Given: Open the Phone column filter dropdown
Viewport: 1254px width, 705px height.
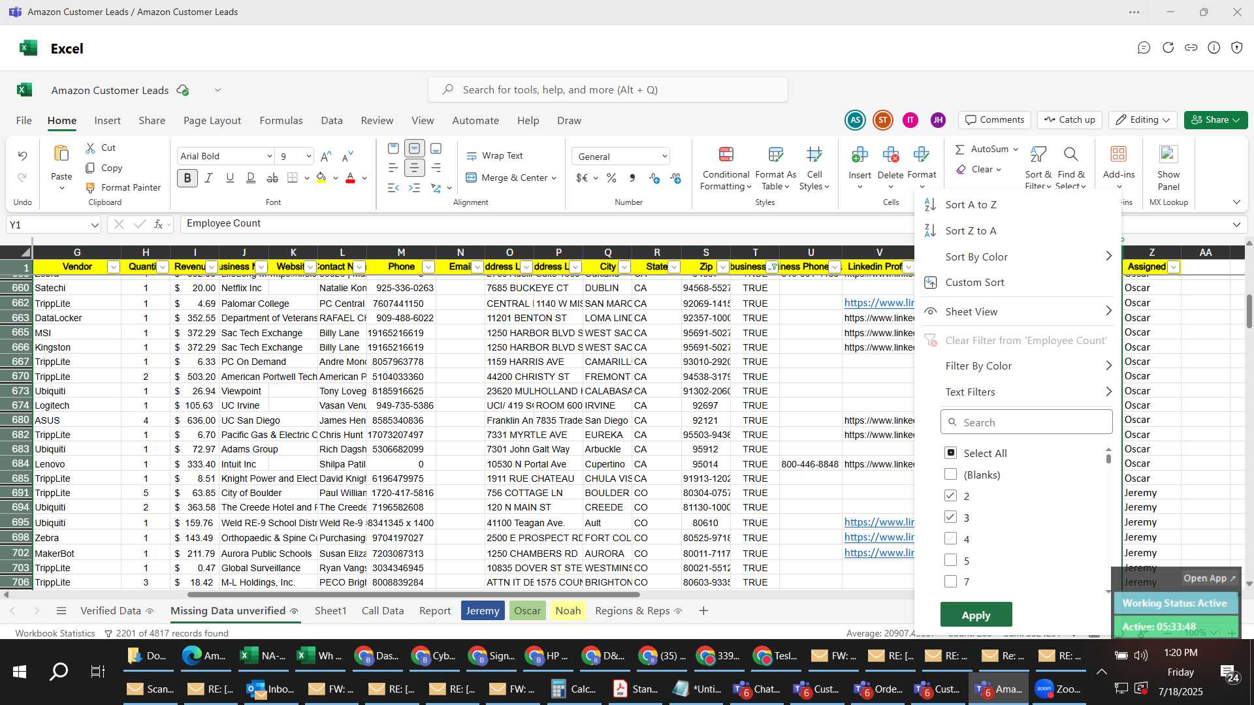Looking at the screenshot, I should pos(428,267).
